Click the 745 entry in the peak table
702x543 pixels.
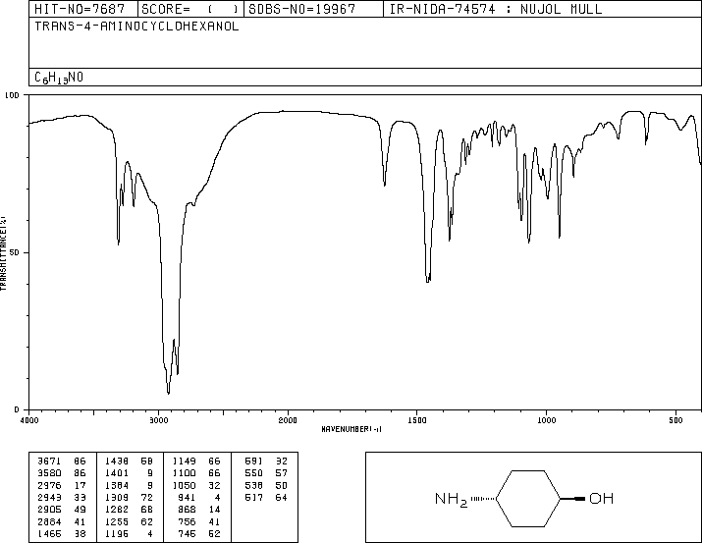tap(188, 533)
